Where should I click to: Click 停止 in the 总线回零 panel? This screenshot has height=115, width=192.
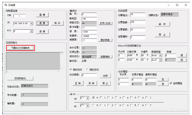click(162, 35)
